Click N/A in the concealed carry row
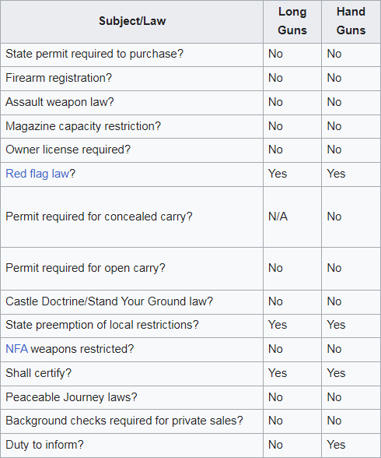381x458 pixels. click(278, 217)
